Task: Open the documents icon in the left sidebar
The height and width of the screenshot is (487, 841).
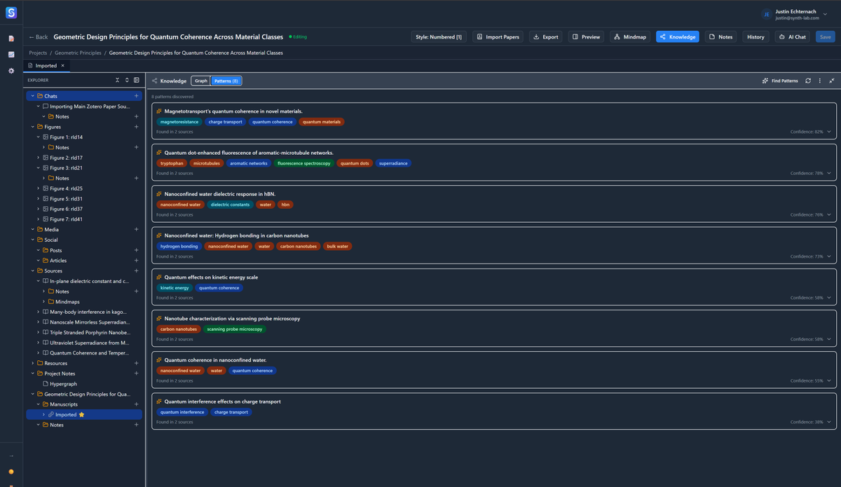Action: tap(11, 38)
